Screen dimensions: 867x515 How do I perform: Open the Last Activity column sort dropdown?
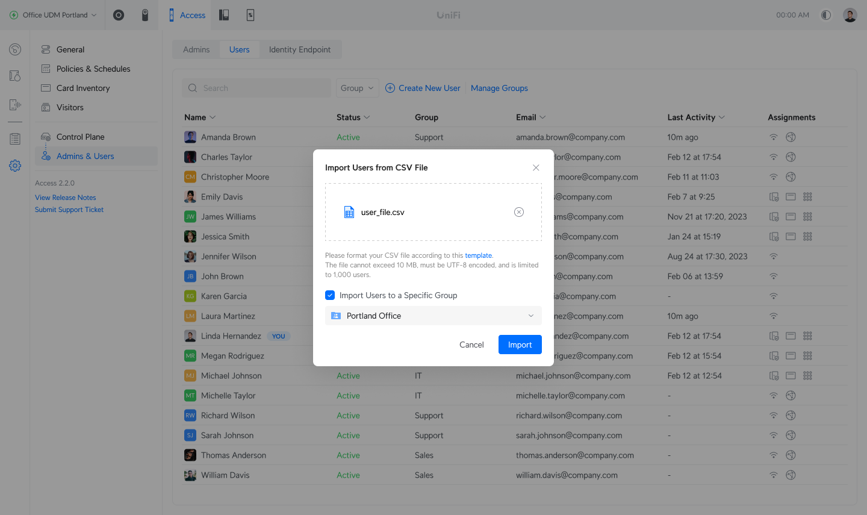pyautogui.click(x=722, y=117)
